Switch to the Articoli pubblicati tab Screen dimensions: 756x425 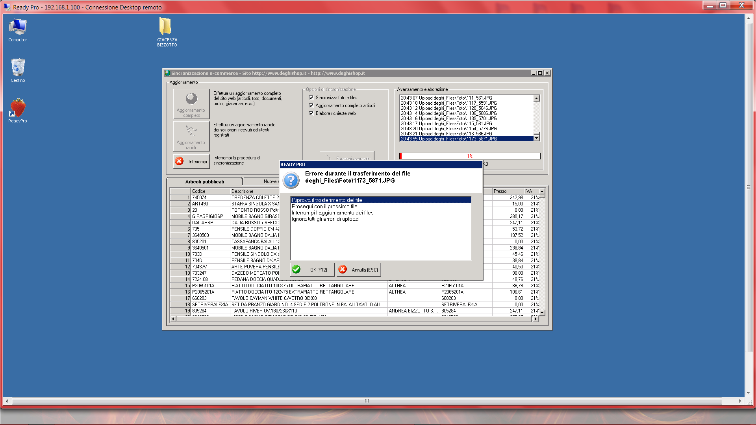[x=204, y=182]
